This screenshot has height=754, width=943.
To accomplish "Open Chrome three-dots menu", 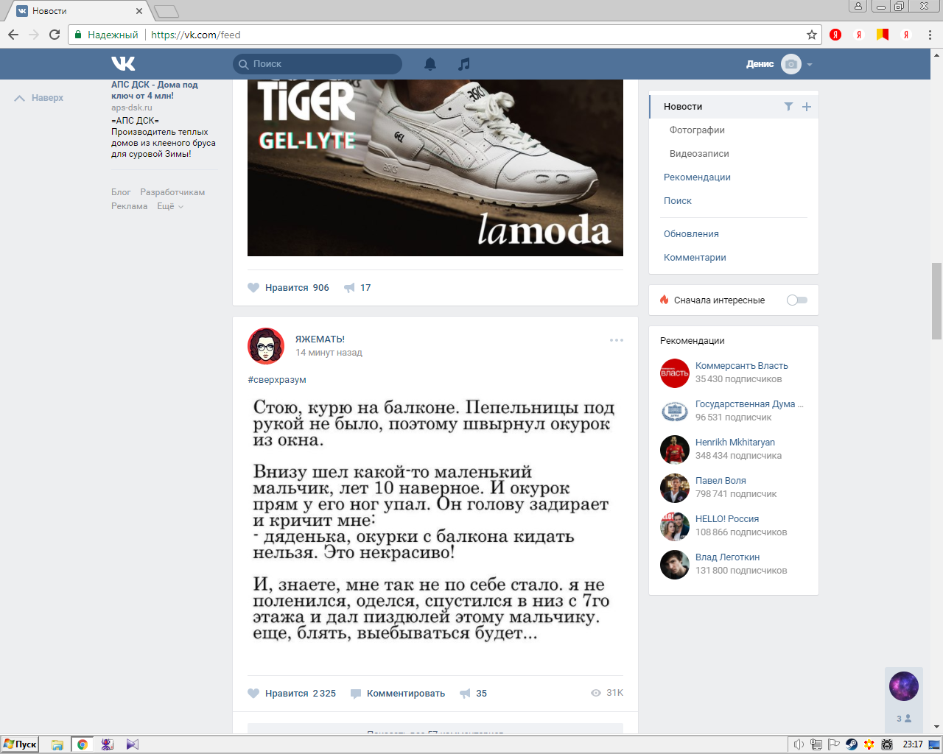I will point(930,35).
